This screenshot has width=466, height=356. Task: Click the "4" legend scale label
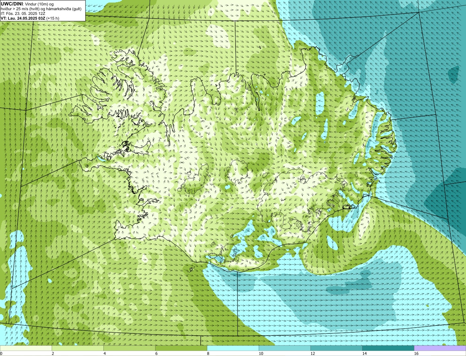104,353
